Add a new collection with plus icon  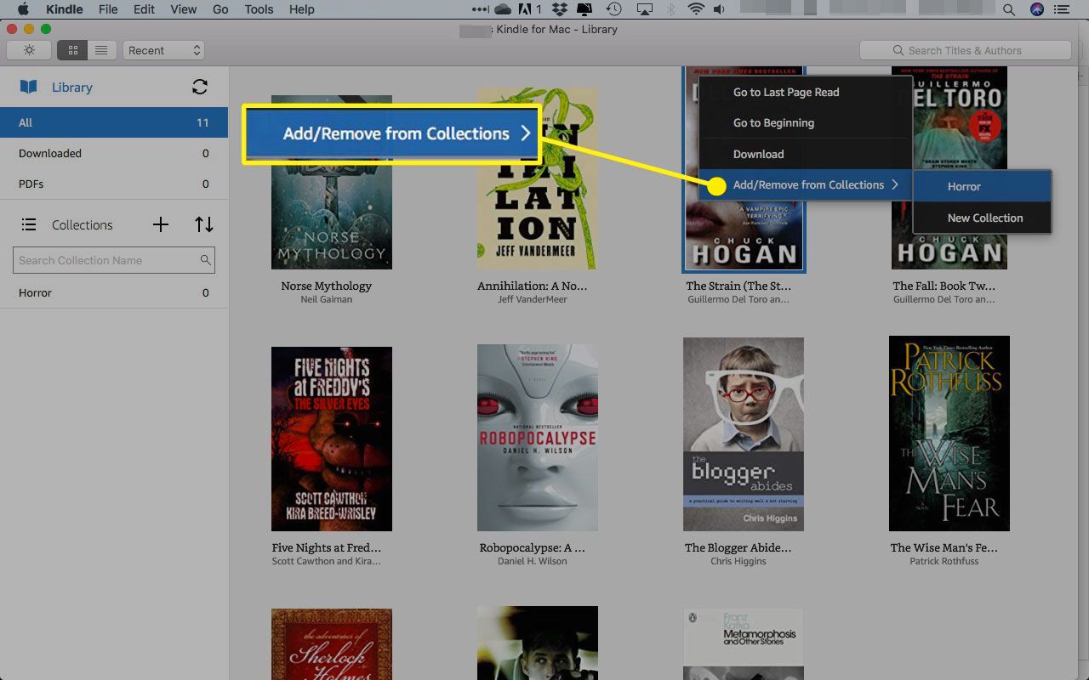click(160, 224)
